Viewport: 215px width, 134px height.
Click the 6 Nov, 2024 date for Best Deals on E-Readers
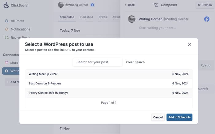(180, 84)
